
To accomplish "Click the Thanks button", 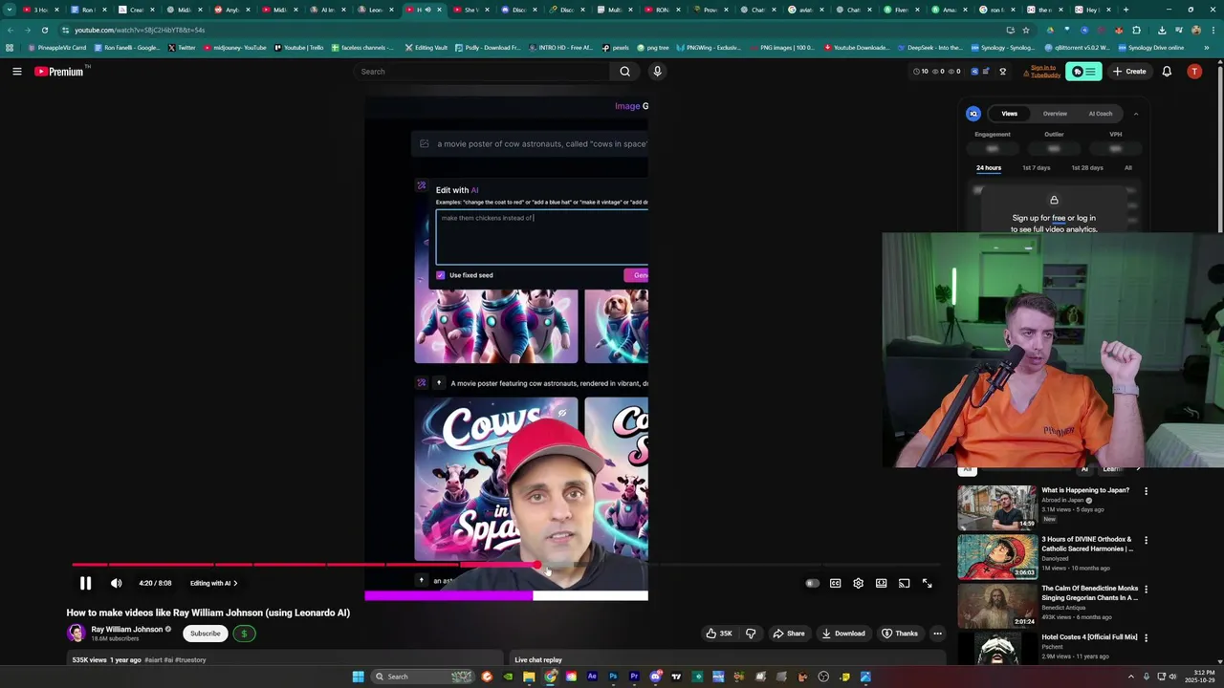I will click(900, 633).
